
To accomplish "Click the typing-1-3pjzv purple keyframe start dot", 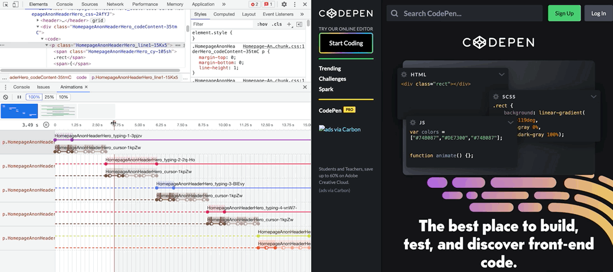I will (x=55, y=139).
